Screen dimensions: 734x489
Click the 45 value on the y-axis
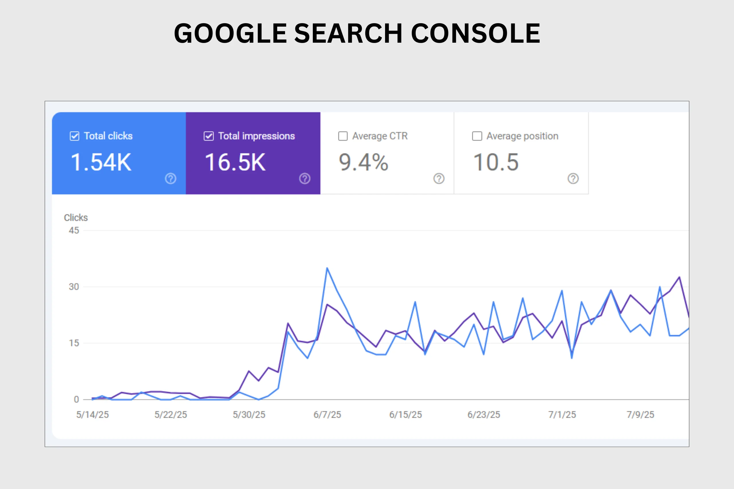[x=74, y=231]
